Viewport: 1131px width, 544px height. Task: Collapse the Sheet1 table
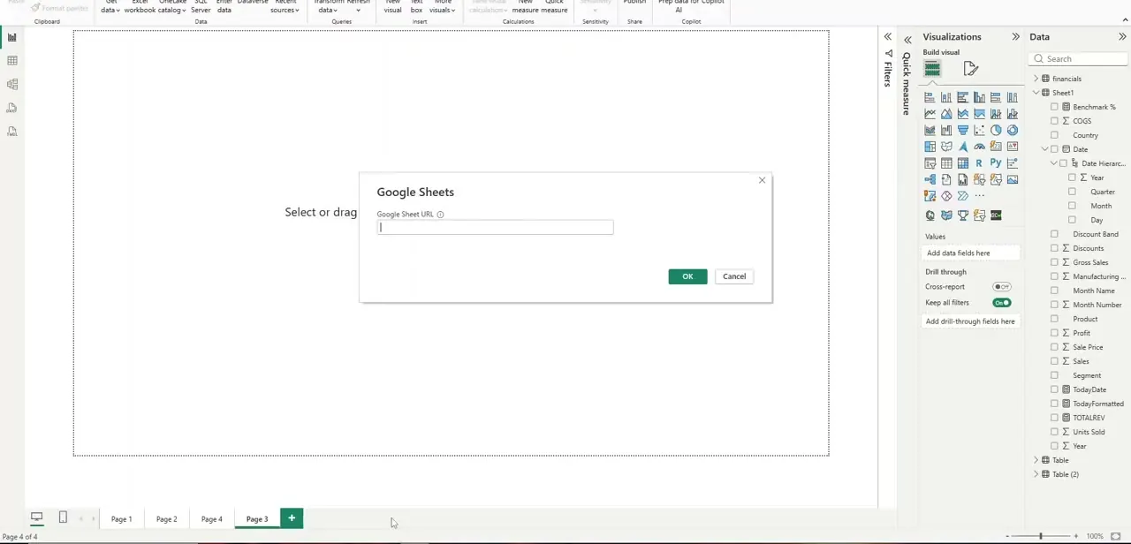[1036, 93]
